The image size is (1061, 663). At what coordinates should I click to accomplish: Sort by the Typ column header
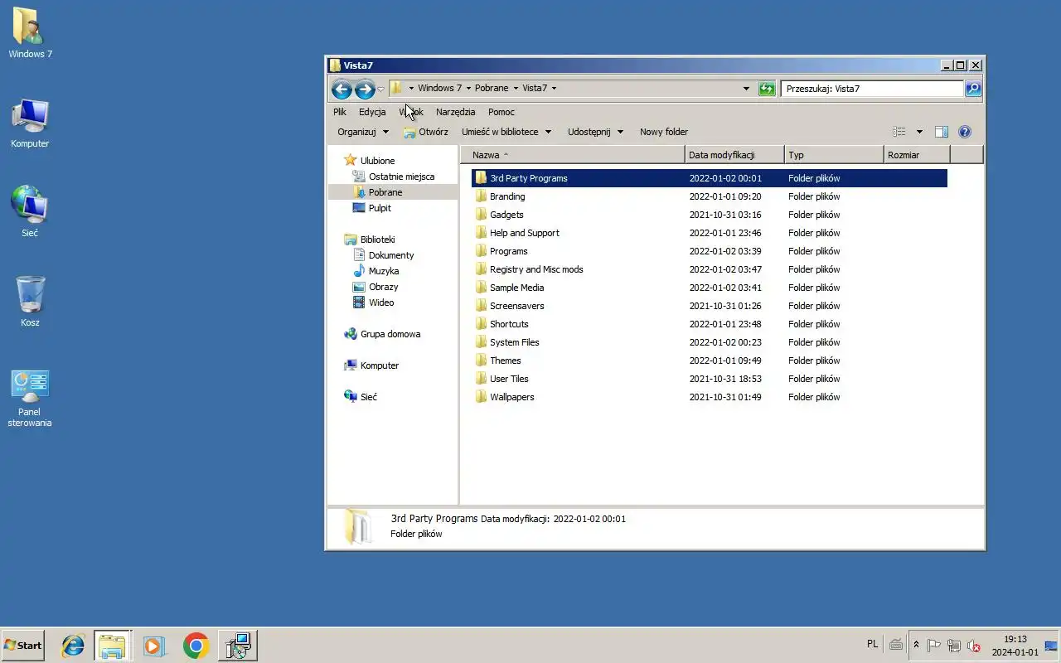[x=834, y=155]
